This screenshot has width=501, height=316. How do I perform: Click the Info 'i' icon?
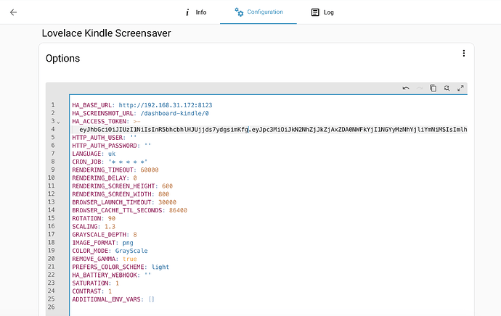[x=187, y=12]
